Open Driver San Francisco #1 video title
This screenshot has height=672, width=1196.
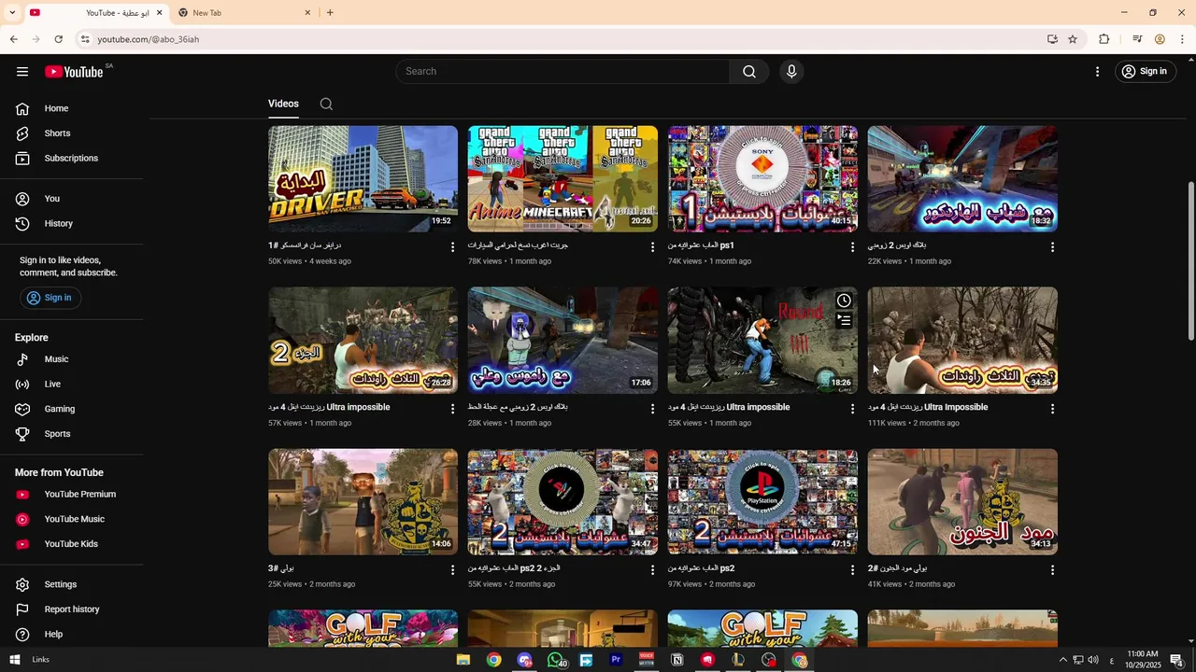pyautogui.click(x=305, y=245)
